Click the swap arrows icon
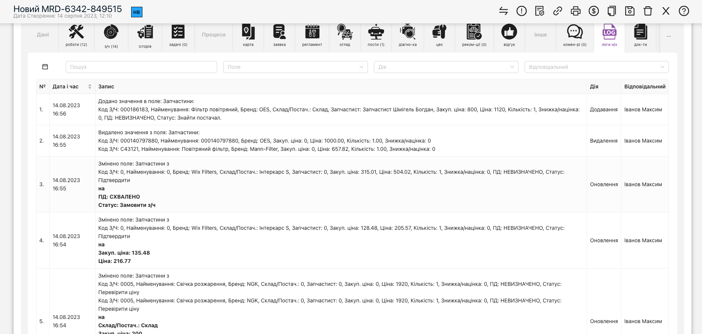The image size is (702, 334). [x=503, y=11]
